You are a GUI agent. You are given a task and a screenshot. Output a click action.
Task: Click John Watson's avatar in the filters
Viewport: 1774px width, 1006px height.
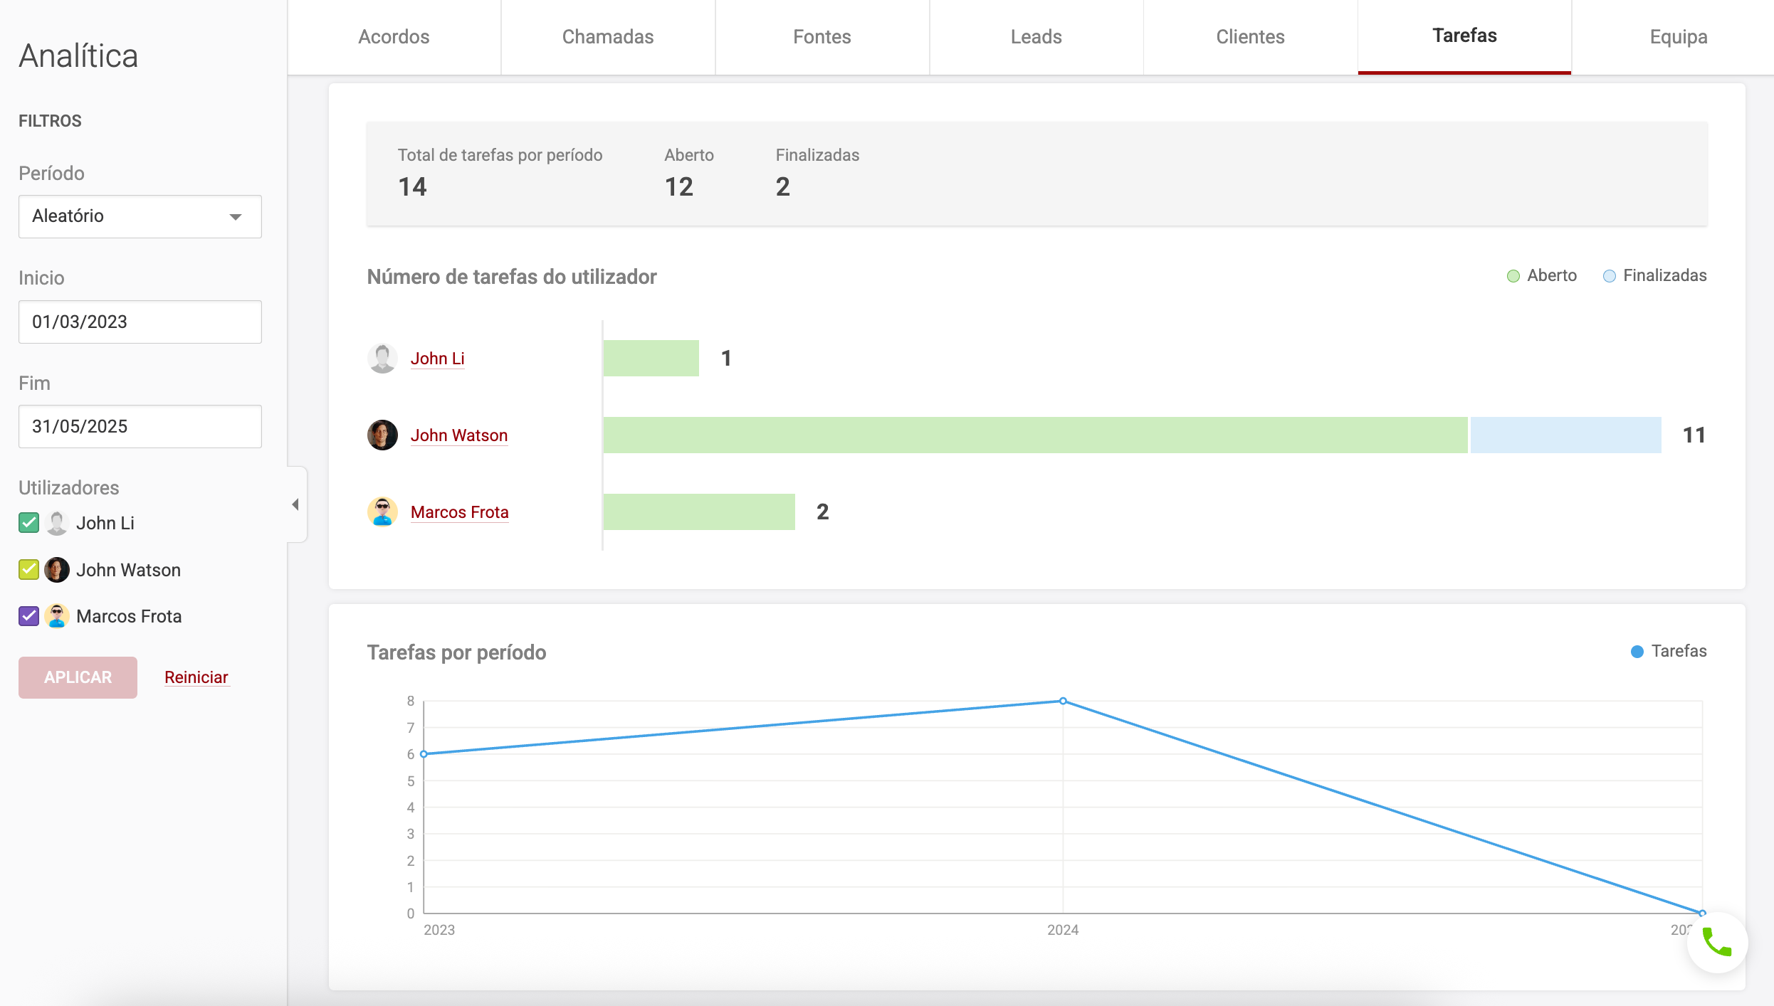click(57, 570)
